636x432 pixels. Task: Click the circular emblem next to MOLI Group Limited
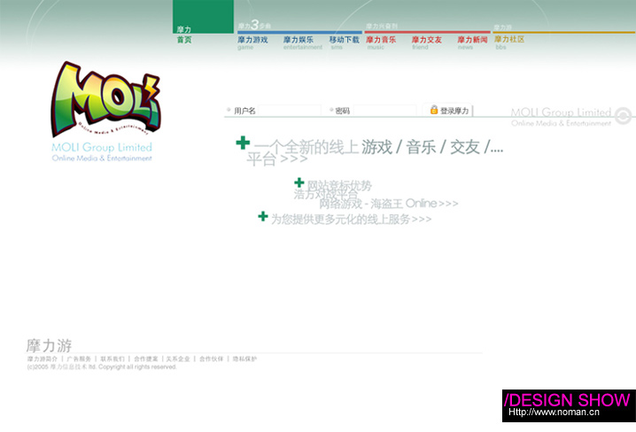pyautogui.click(x=623, y=115)
